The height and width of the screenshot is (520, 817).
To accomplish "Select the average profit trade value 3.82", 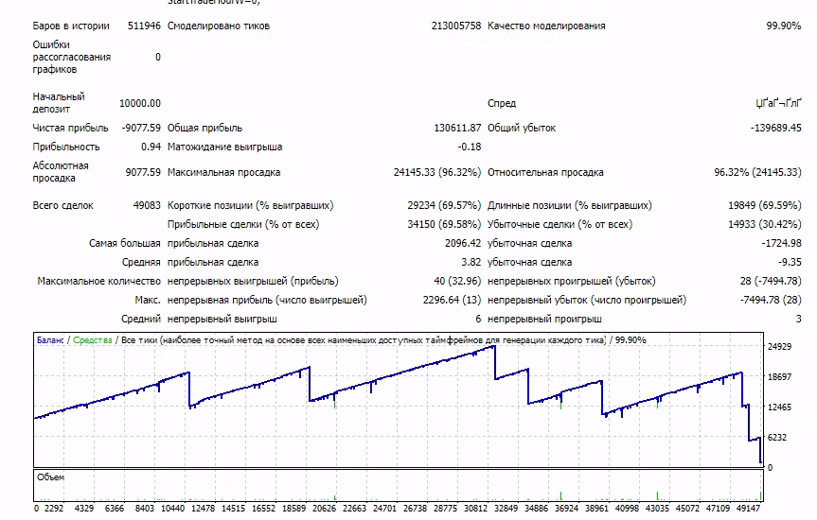I will coord(471,262).
